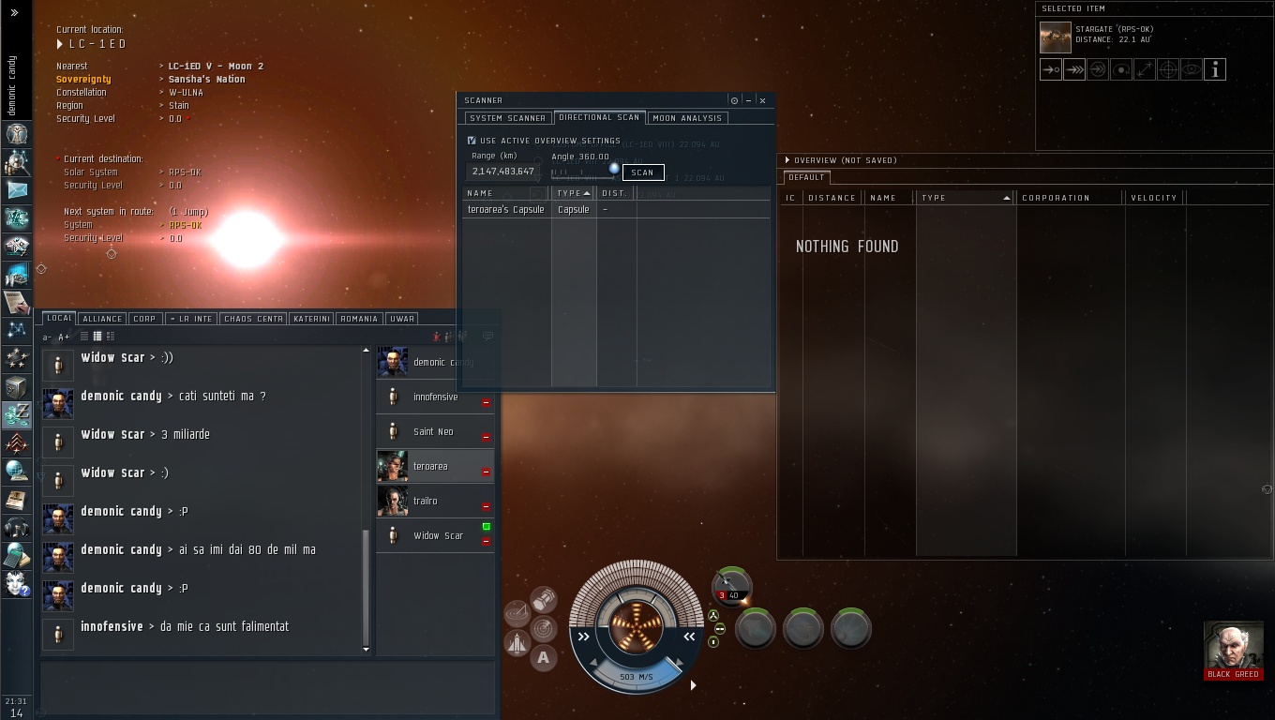
Task: Open the wallet icon marked with Z
Action: [x=17, y=414]
